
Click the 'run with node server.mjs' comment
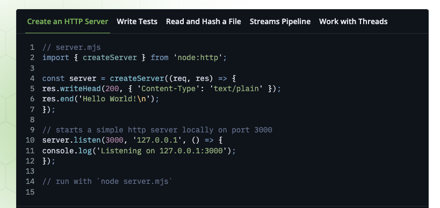pyautogui.click(x=107, y=181)
